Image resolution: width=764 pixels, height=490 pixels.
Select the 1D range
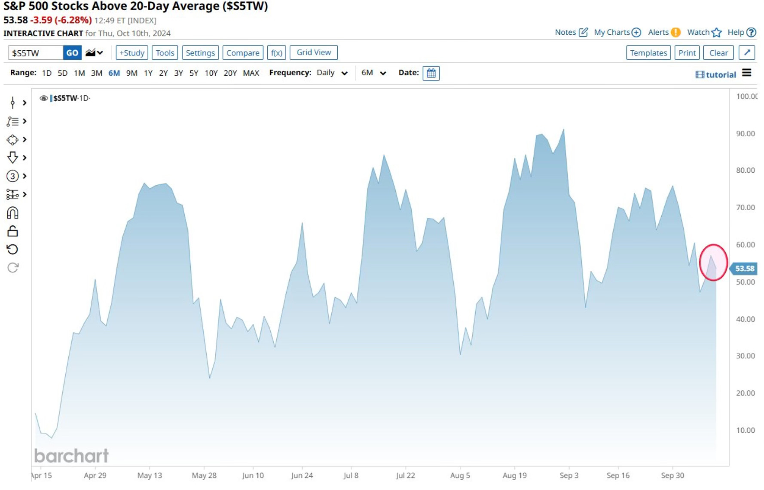coord(47,73)
